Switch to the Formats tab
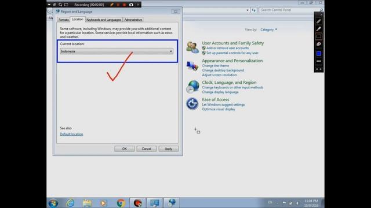 tap(63, 20)
